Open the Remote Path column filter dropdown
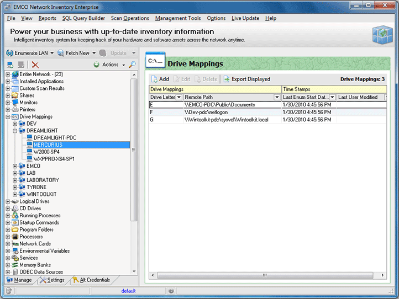Screen dimensions: 399x299 [277, 97]
